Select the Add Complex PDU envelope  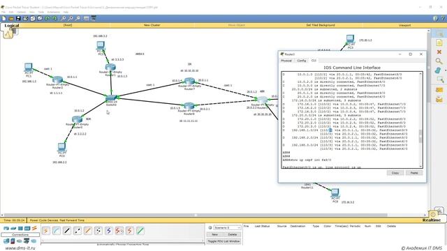tap(439, 99)
